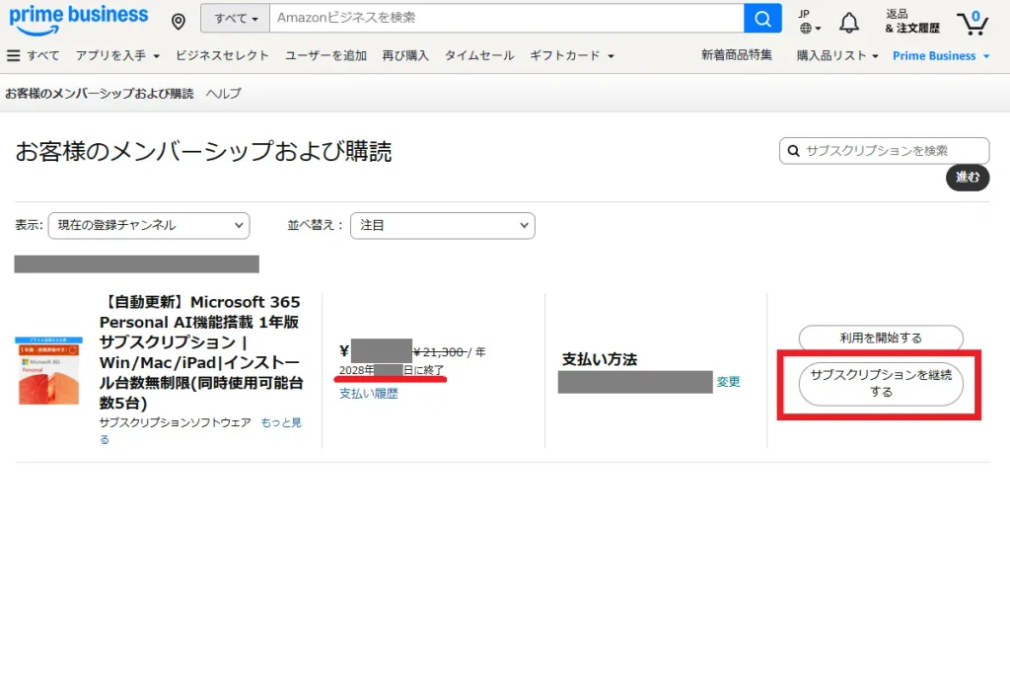Open 新着商品特集 menu item

pos(736,55)
